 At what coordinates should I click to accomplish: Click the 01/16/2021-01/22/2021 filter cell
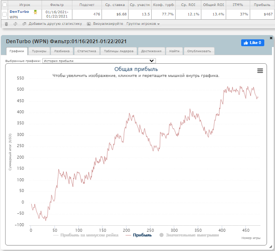pyautogui.click(x=57, y=14)
